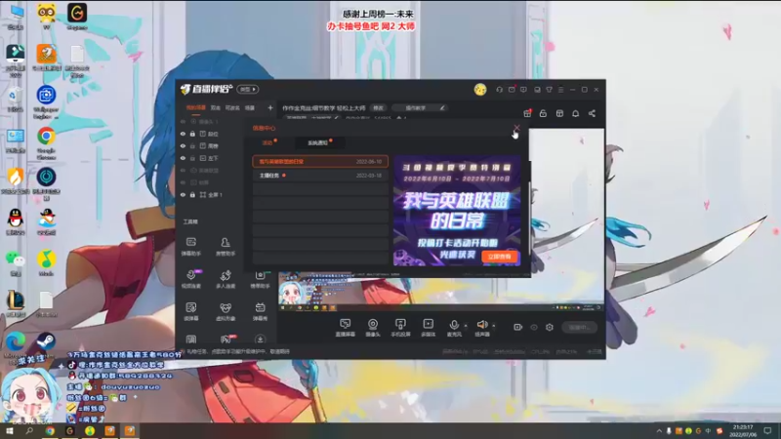Open the 视频连麦 tool
This screenshot has width=781, height=439.
[x=191, y=279]
